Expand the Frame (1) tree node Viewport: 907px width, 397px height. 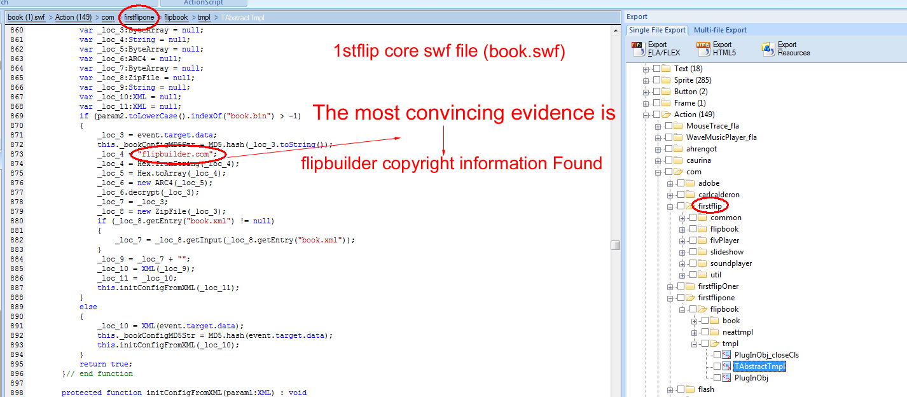click(646, 103)
